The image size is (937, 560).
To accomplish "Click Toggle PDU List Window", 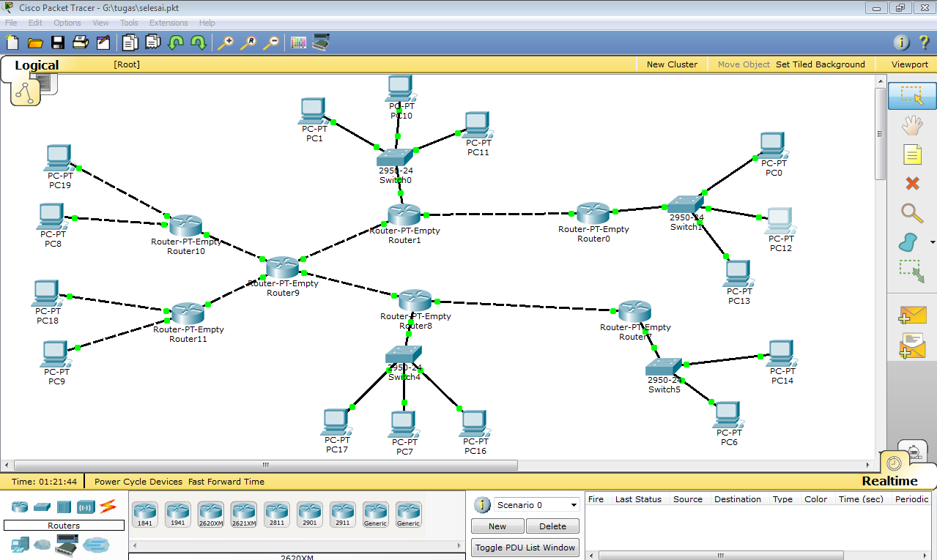I will click(x=525, y=547).
